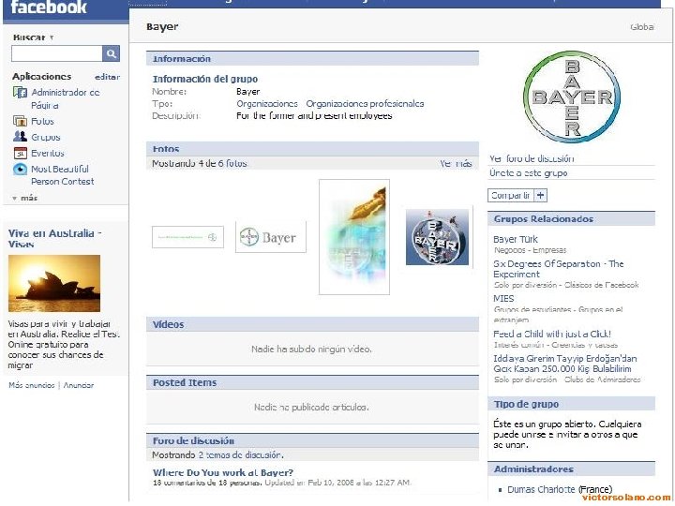675x506 pixels.
Task: Go to Grupos in sidebar
Action: point(46,137)
